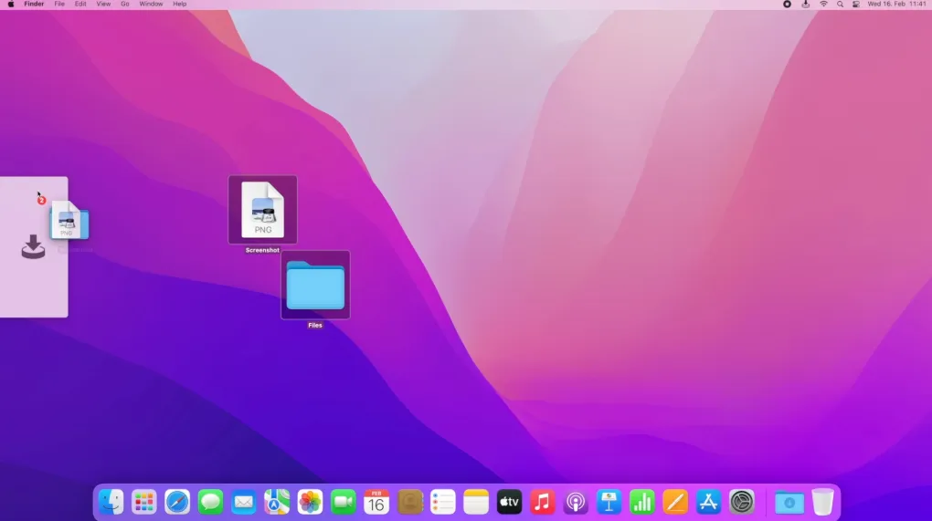This screenshot has height=521, width=932.
Task: Open the Photos app in the Dock
Action: [311, 502]
